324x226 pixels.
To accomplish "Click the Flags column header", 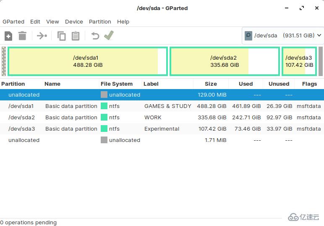I will point(309,84).
